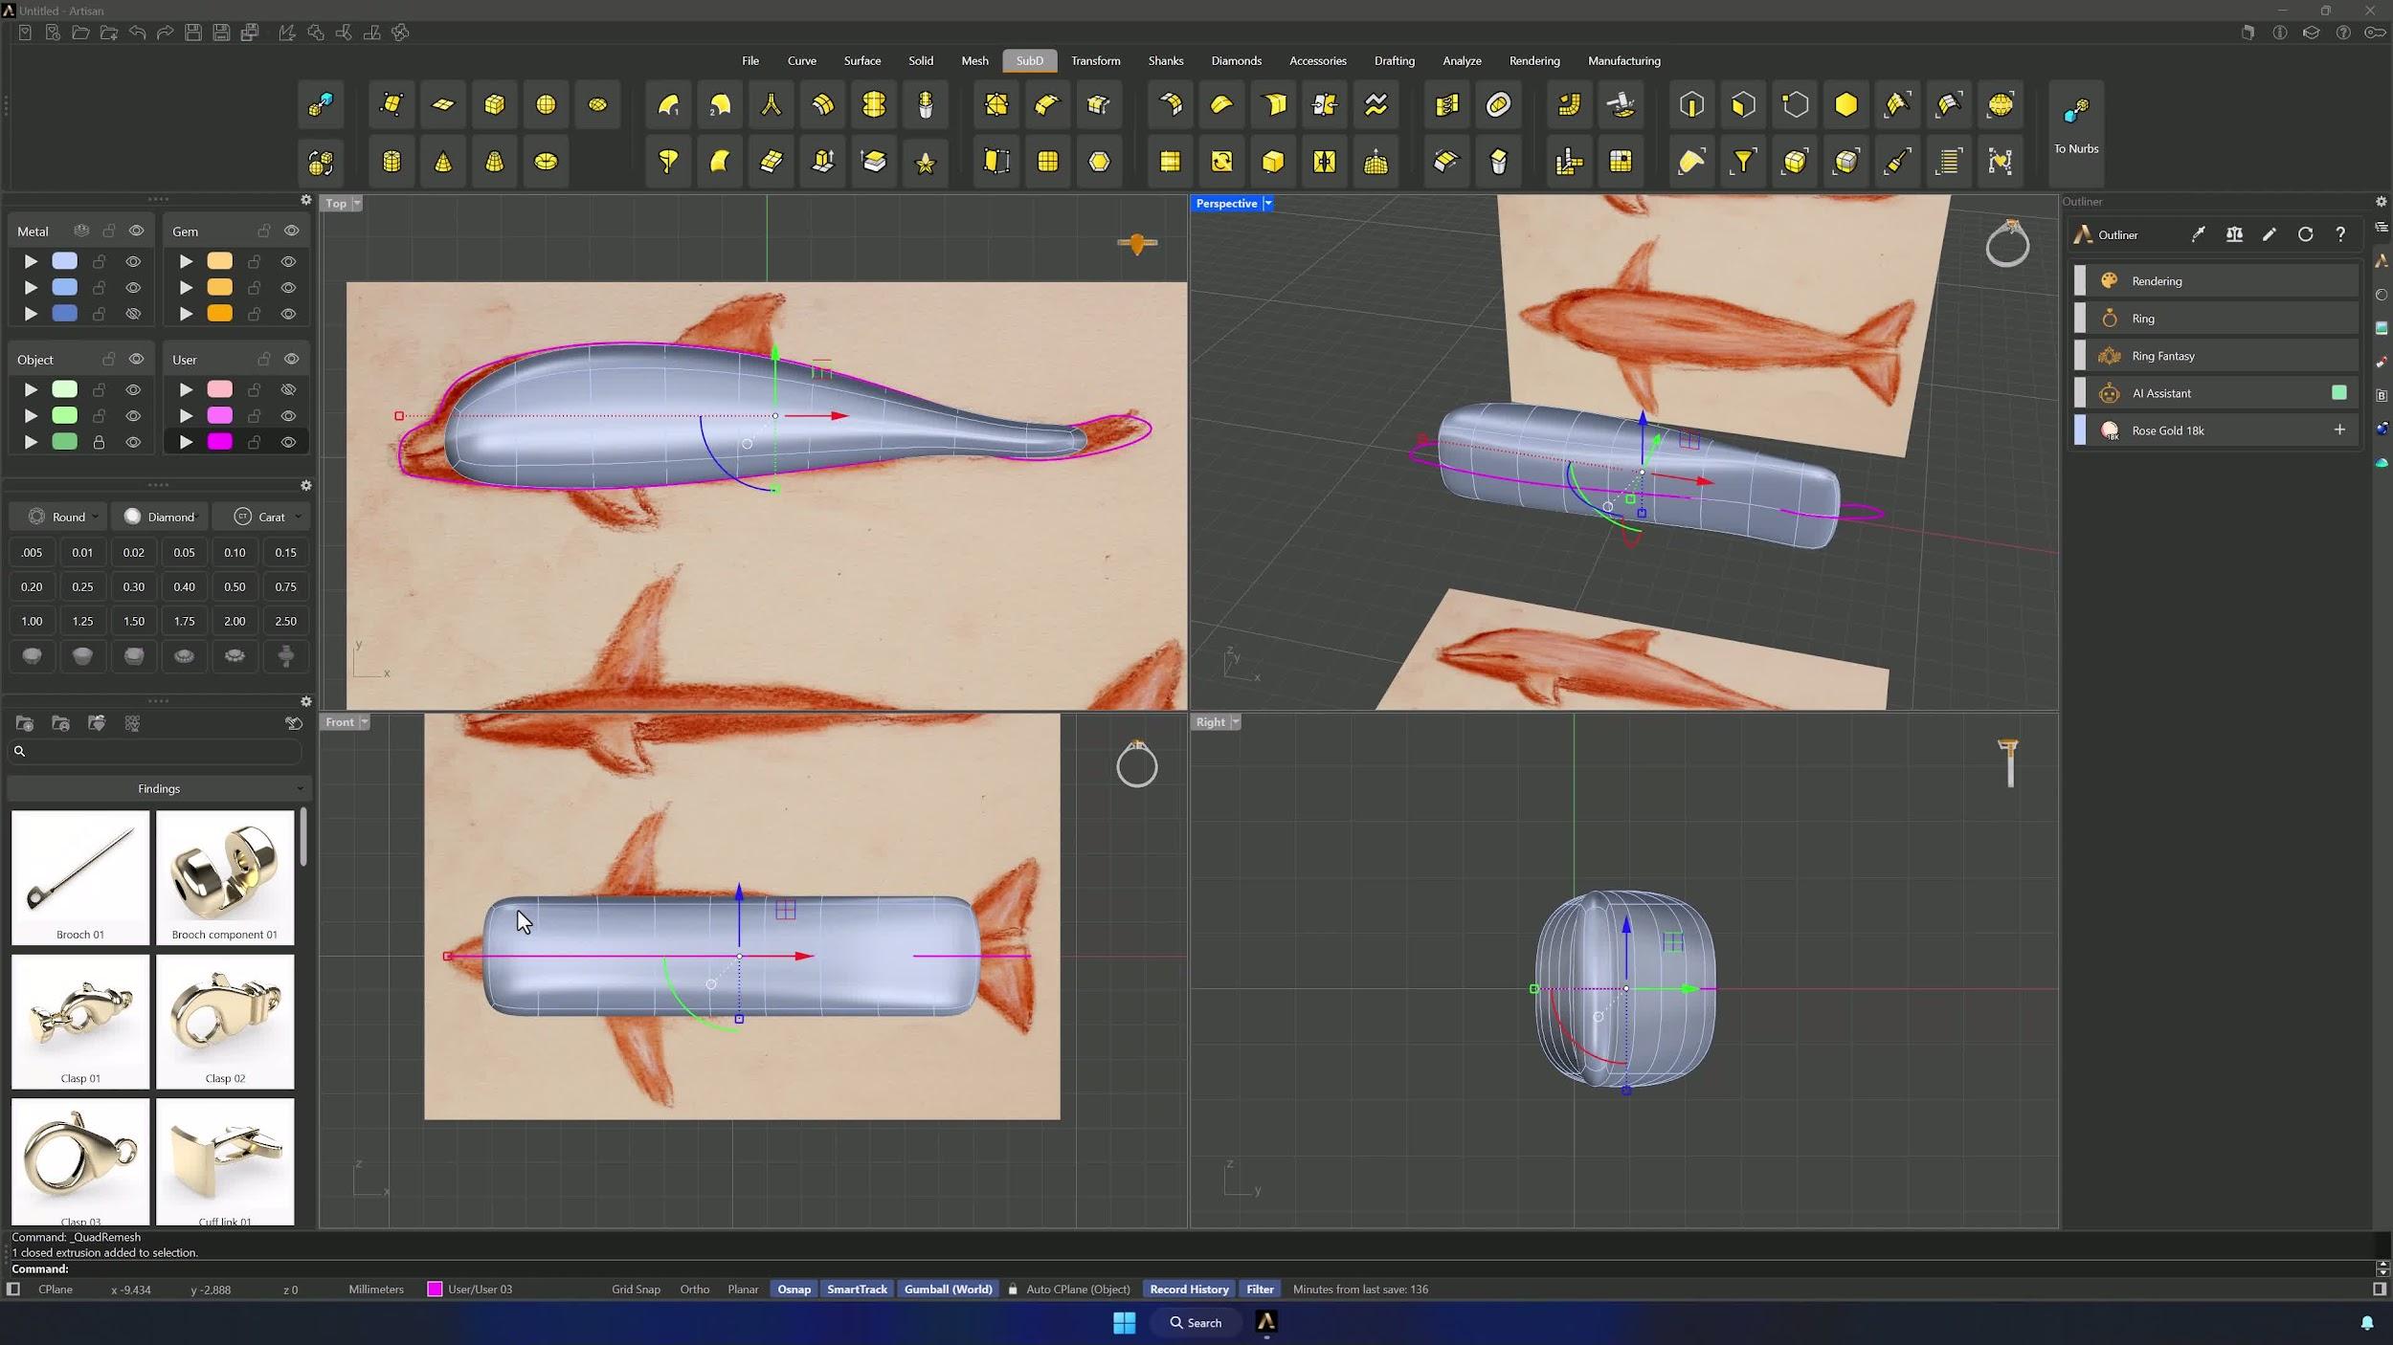The width and height of the screenshot is (2393, 1345).
Task: Create a SubD sphere primitive
Action: [x=546, y=104]
